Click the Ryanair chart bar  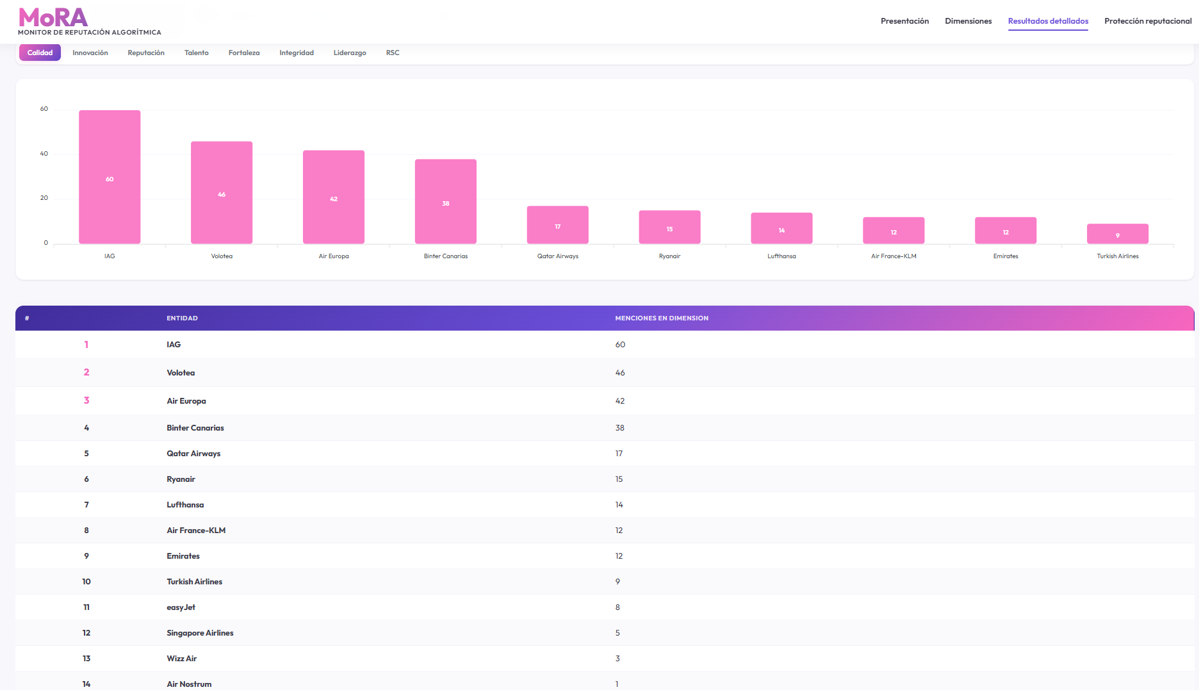(669, 227)
